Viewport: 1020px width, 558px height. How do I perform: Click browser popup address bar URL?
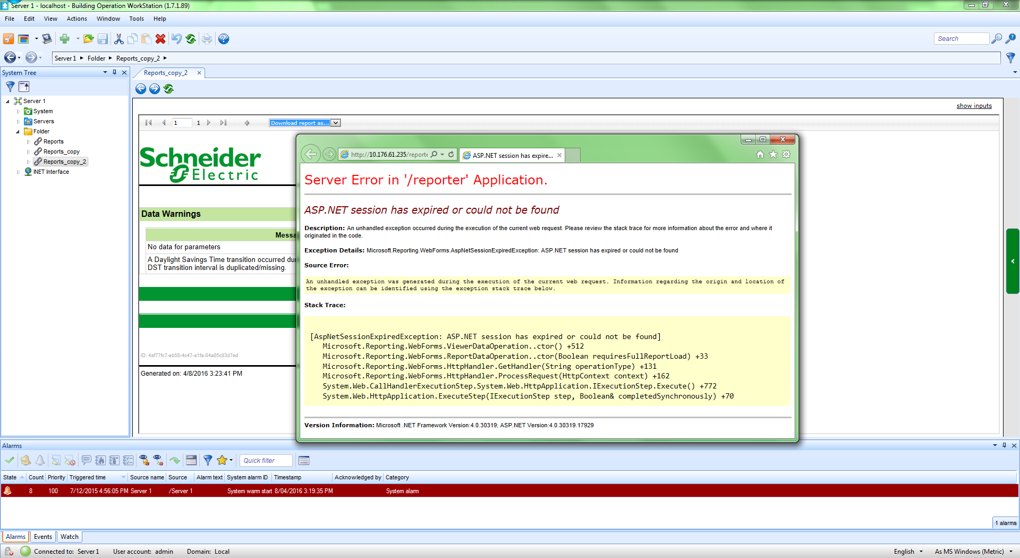tap(389, 155)
